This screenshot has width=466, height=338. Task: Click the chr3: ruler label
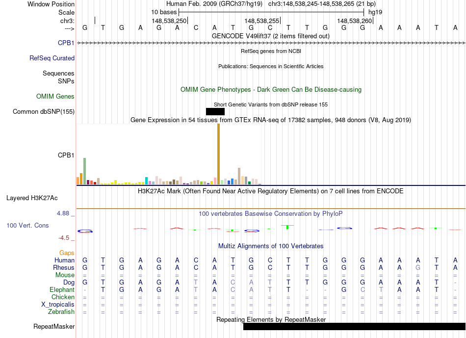pos(68,21)
